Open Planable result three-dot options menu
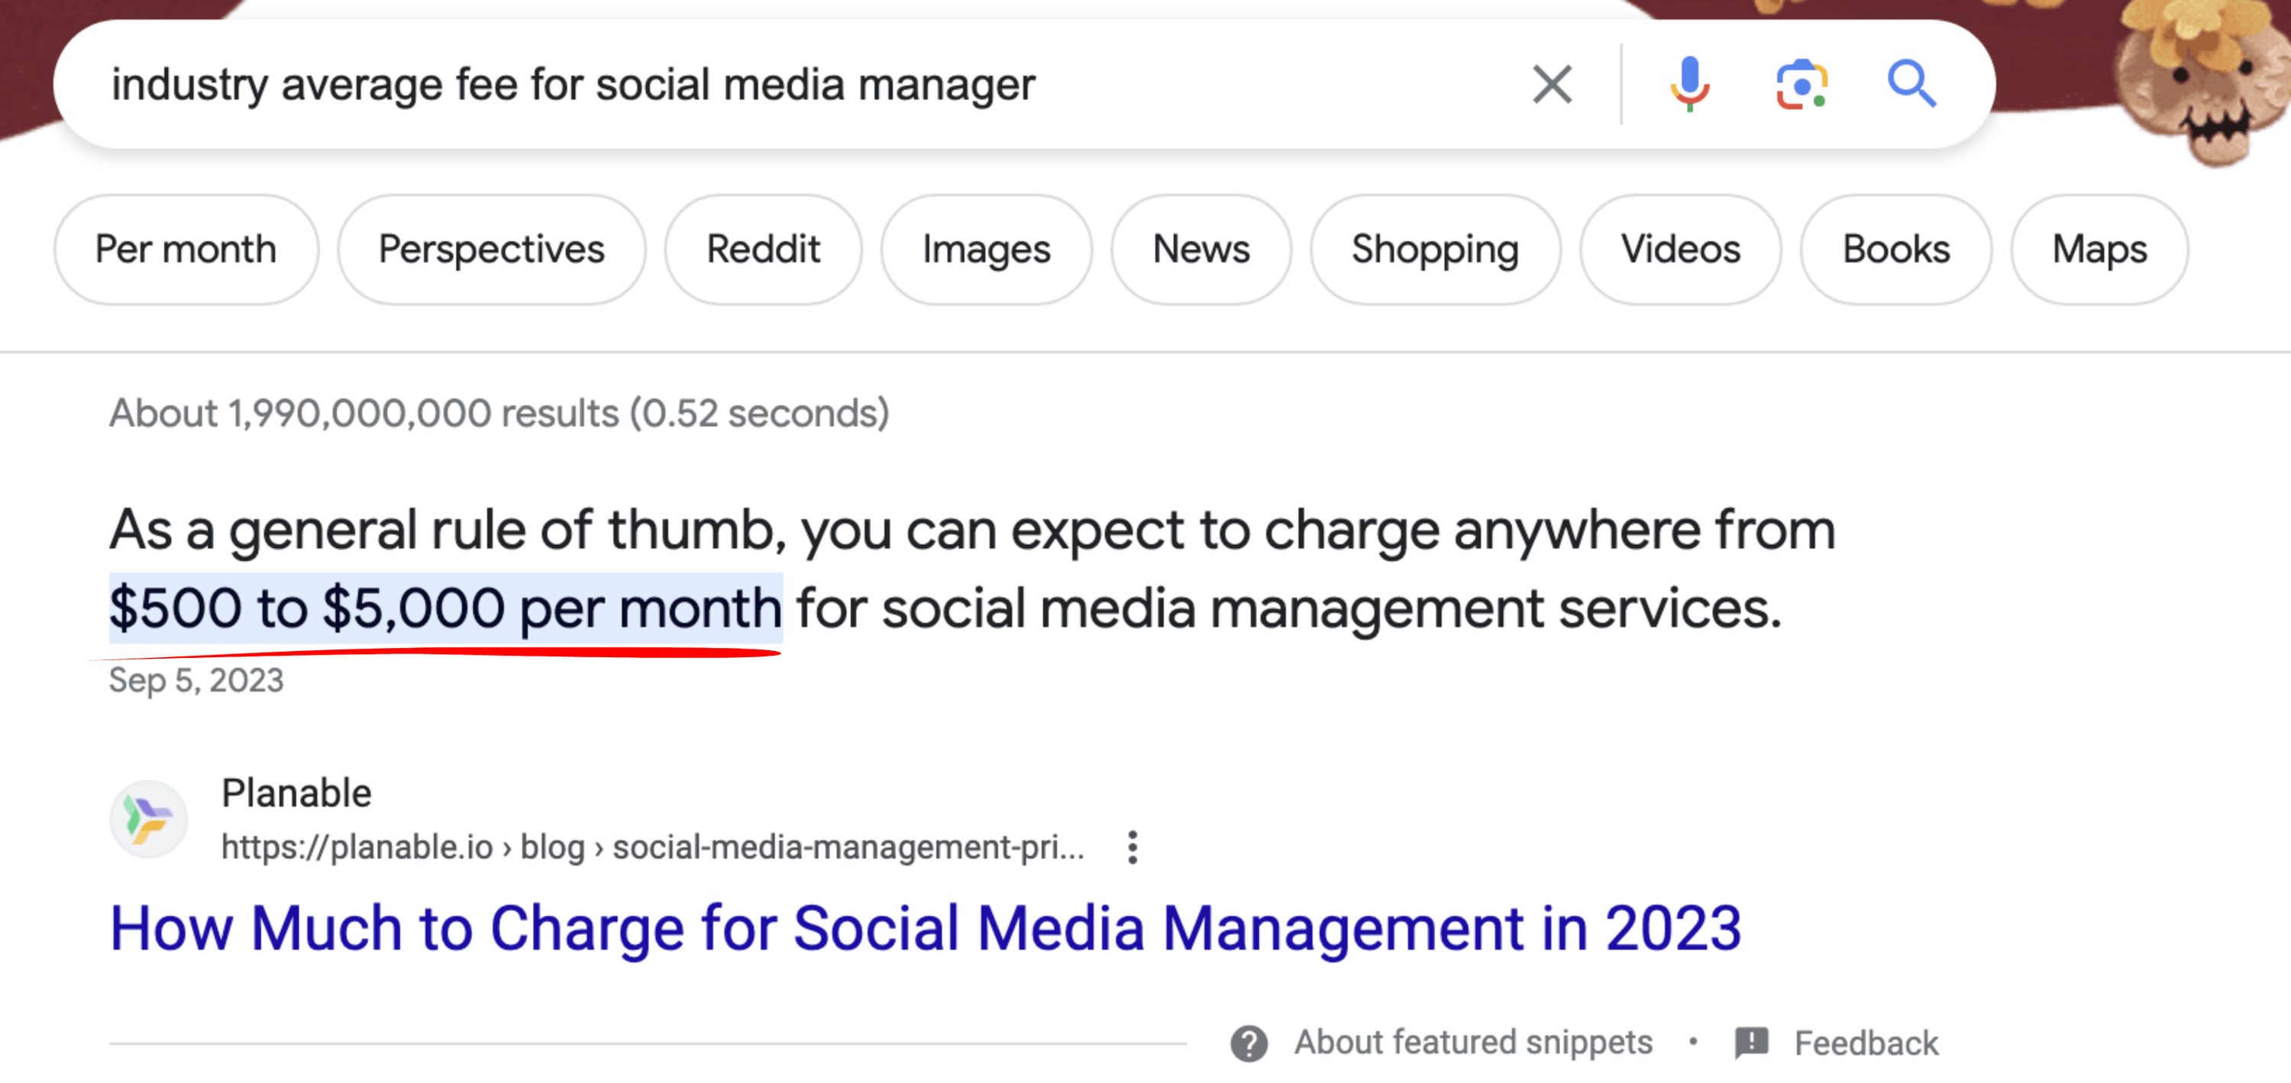The image size is (2291, 1083). (x=1133, y=847)
